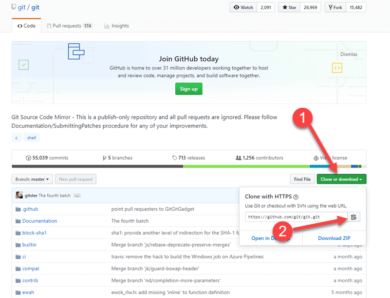Click the dark gray segment of the language bar
This screenshot has height=298, width=390.
coord(97,166)
